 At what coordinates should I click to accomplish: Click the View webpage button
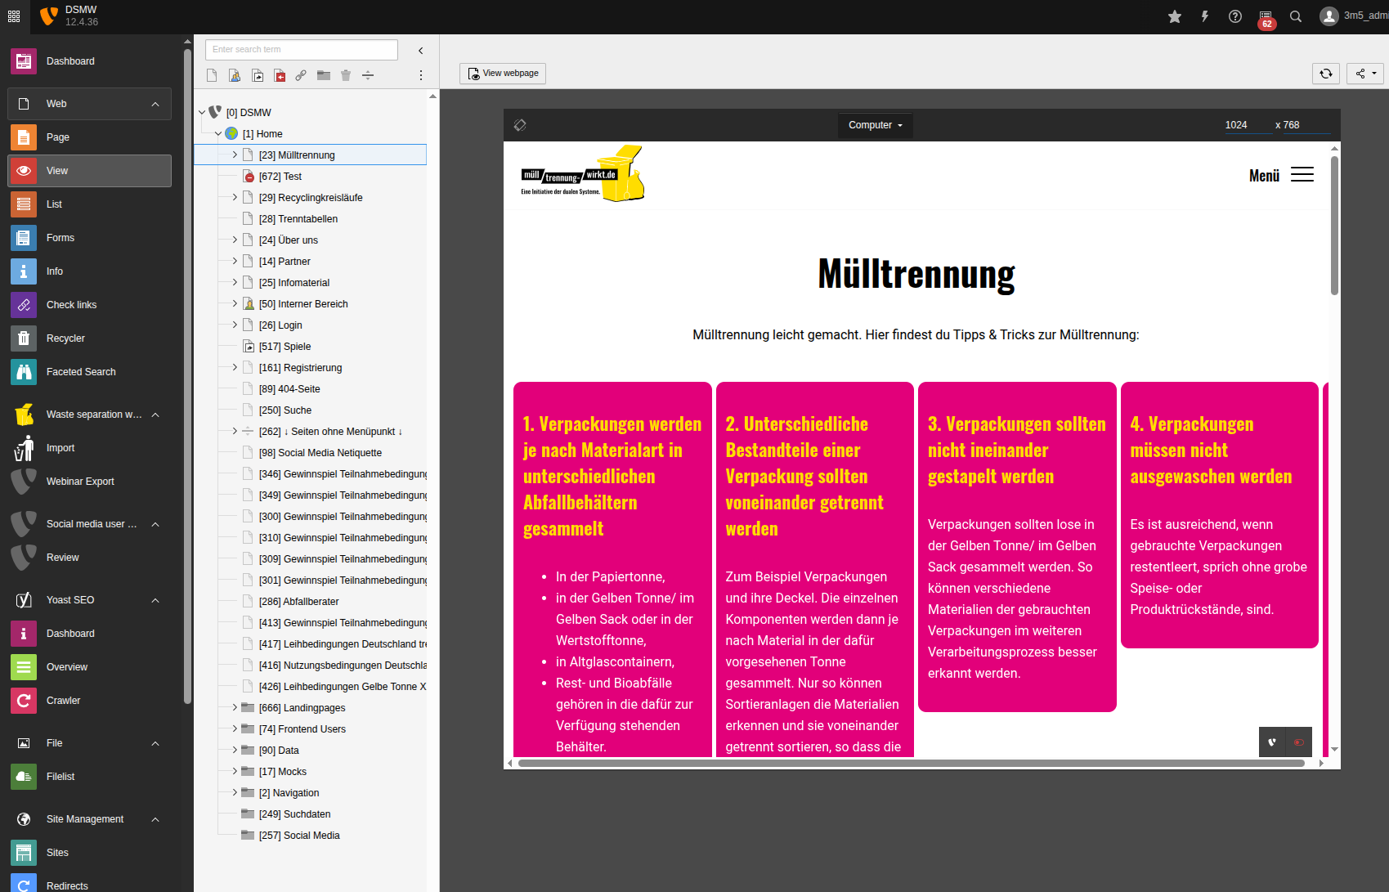pyautogui.click(x=503, y=74)
